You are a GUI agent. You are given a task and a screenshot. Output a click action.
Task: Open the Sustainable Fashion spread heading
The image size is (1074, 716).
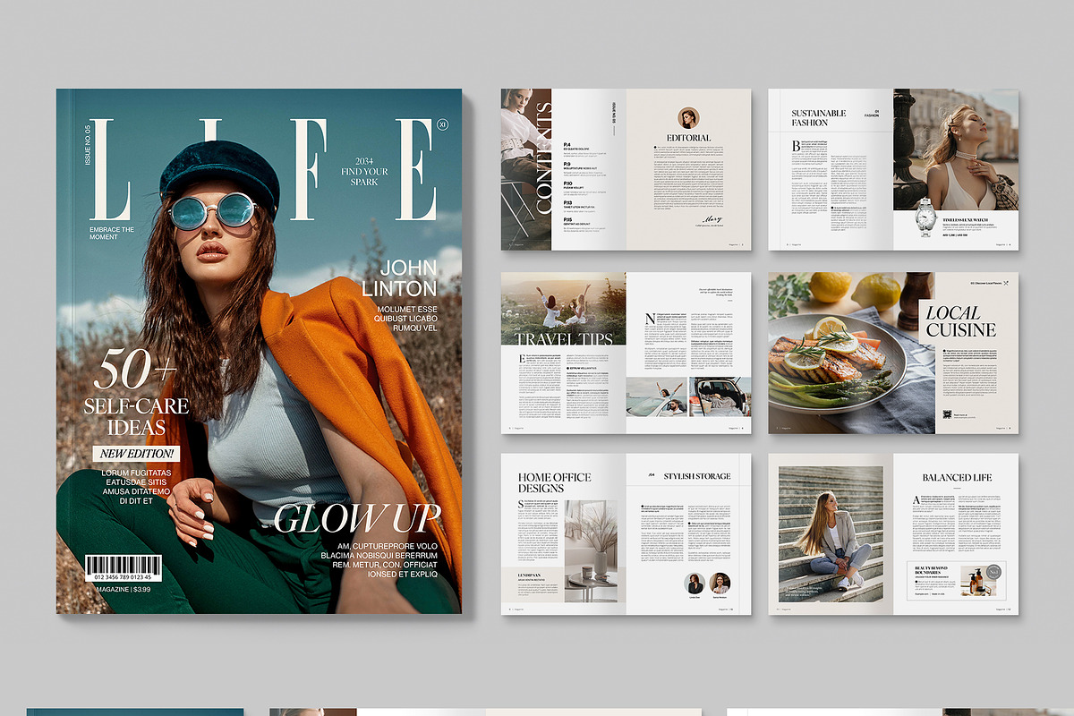click(818, 118)
